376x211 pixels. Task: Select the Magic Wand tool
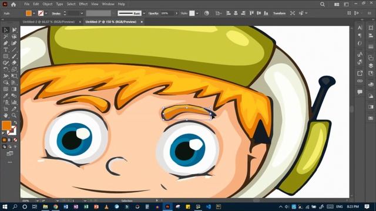coord(6,36)
